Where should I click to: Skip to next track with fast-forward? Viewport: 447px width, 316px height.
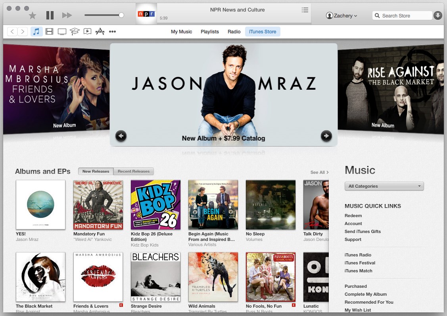67,15
